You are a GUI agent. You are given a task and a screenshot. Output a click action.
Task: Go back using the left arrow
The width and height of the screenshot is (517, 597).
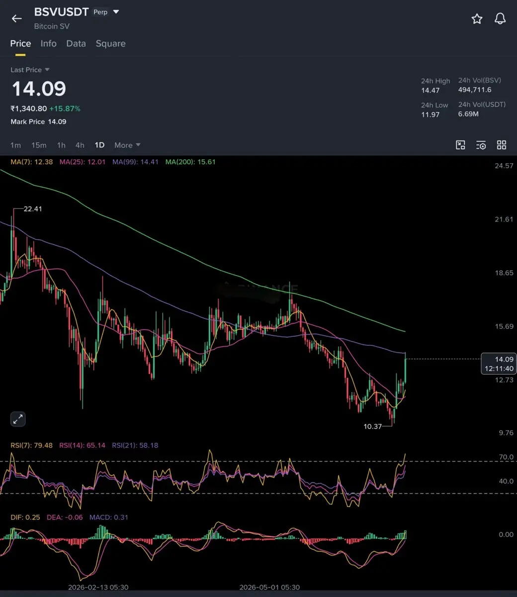tap(17, 19)
